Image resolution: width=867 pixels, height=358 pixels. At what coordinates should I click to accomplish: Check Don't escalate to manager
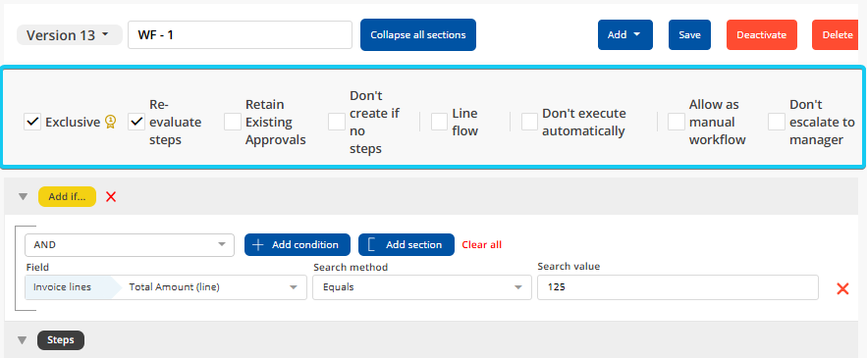777,122
